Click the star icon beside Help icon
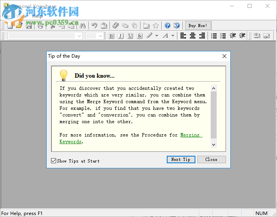 point(156,26)
